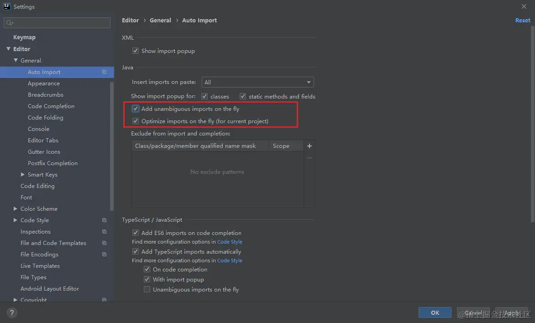Click the remove (minus) exclude pattern icon
Image resolution: width=535 pixels, height=323 pixels.
click(x=309, y=158)
